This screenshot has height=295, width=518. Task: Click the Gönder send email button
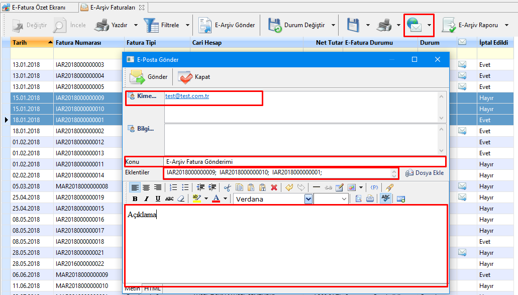coord(149,77)
